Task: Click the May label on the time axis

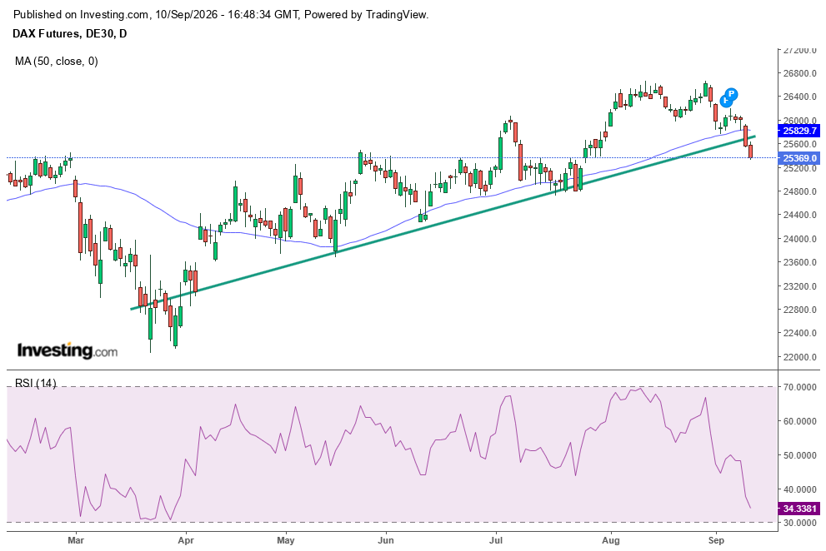Action: point(286,540)
